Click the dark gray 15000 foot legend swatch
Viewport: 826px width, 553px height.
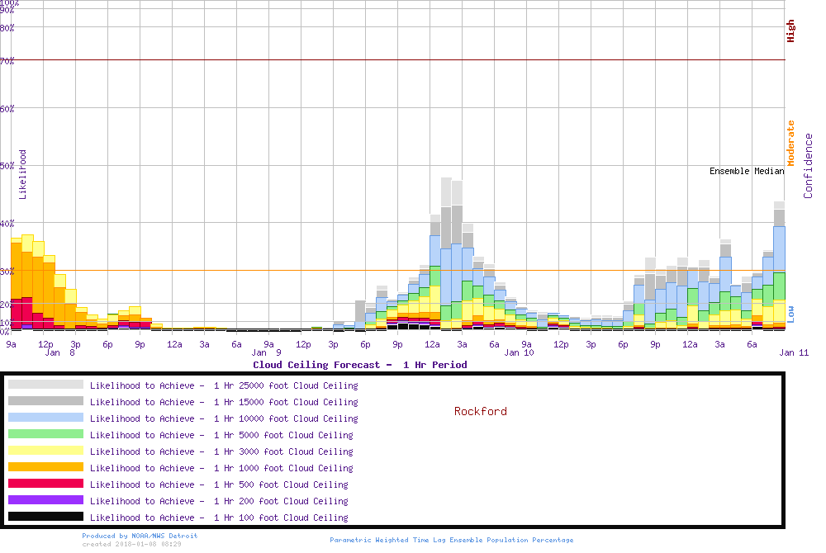tap(45, 401)
